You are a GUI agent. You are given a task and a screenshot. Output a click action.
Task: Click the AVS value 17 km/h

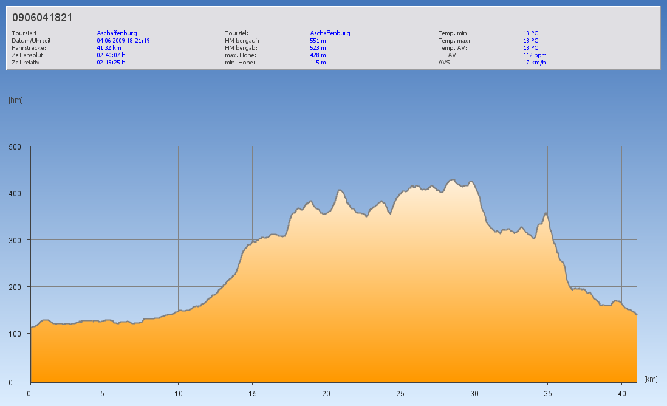coord(535,63)
